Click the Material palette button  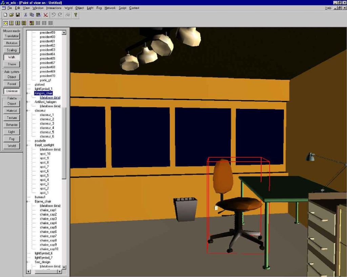[12, 111]
